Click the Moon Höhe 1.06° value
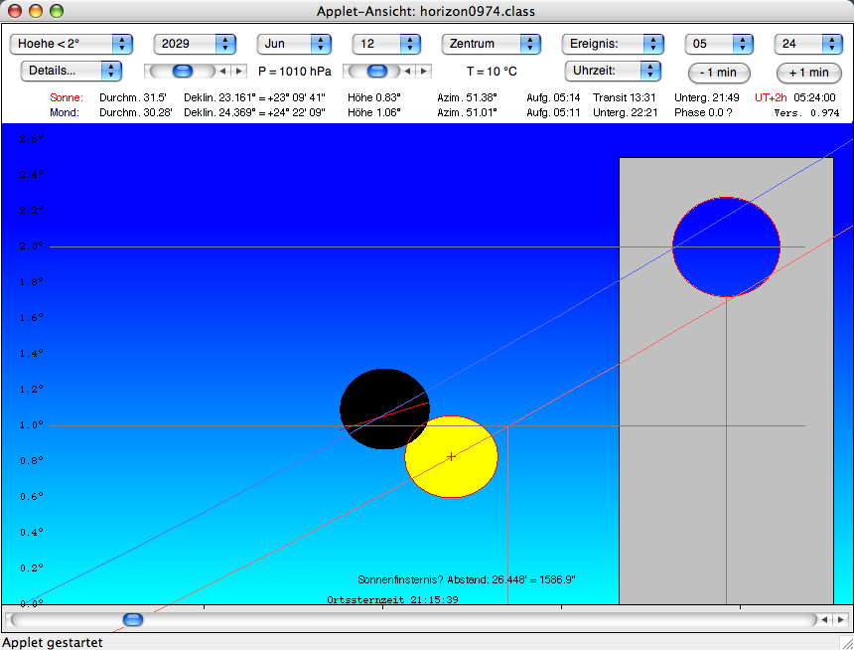Screen dimensions: 854x650 coord(374,112)
